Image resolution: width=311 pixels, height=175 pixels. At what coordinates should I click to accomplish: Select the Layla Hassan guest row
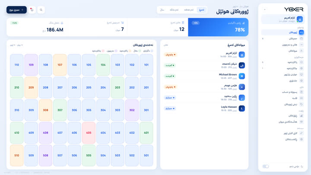(x=204, y=109)
